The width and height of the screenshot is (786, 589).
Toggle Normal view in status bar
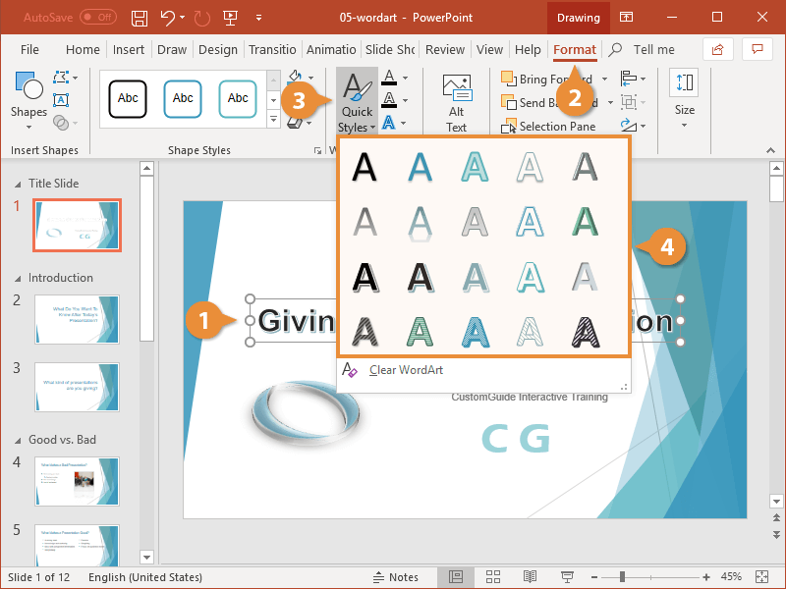[x=457, y=576]
